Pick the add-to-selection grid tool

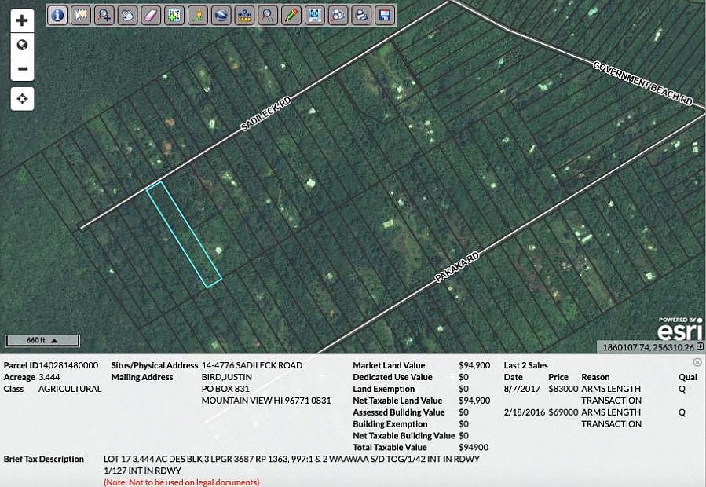click(174, 16)
